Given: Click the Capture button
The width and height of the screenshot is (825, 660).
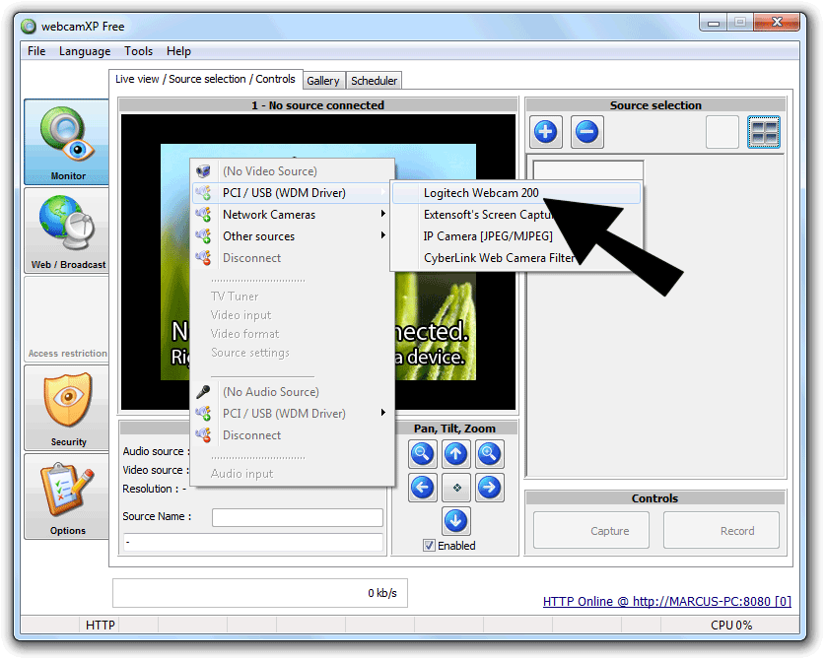Looking at the screenshot, I should click(x=590, y=530).
